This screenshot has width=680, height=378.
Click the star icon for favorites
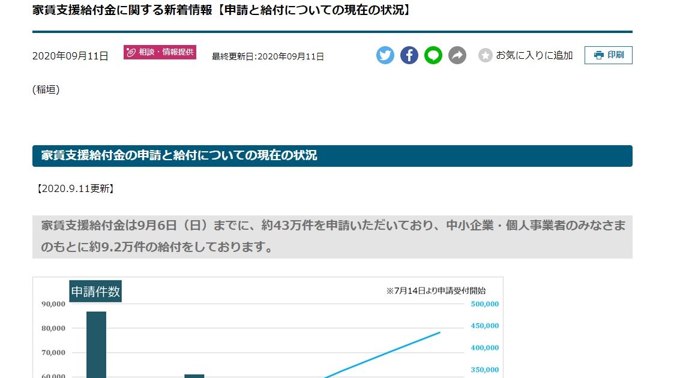pyautogui.click(x=486, y=55)
